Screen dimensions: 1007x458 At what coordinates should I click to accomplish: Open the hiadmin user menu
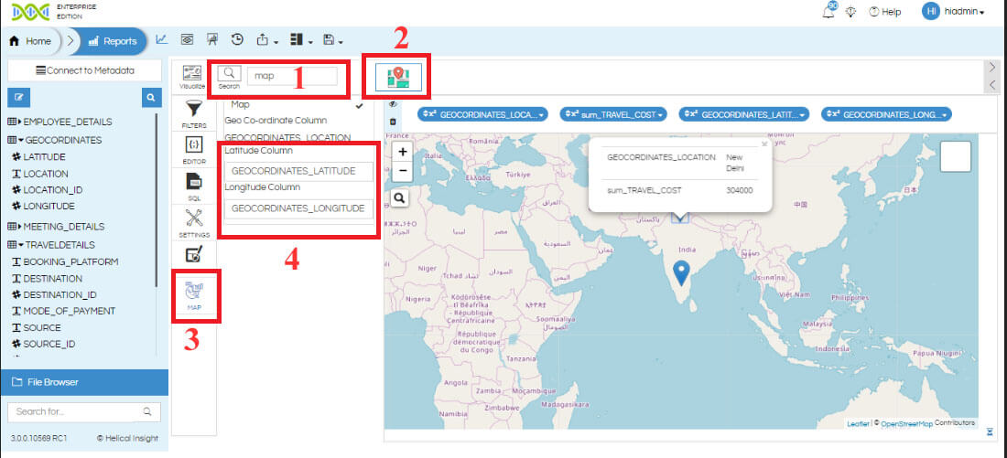pyautogui.click(x=954, y=12)
